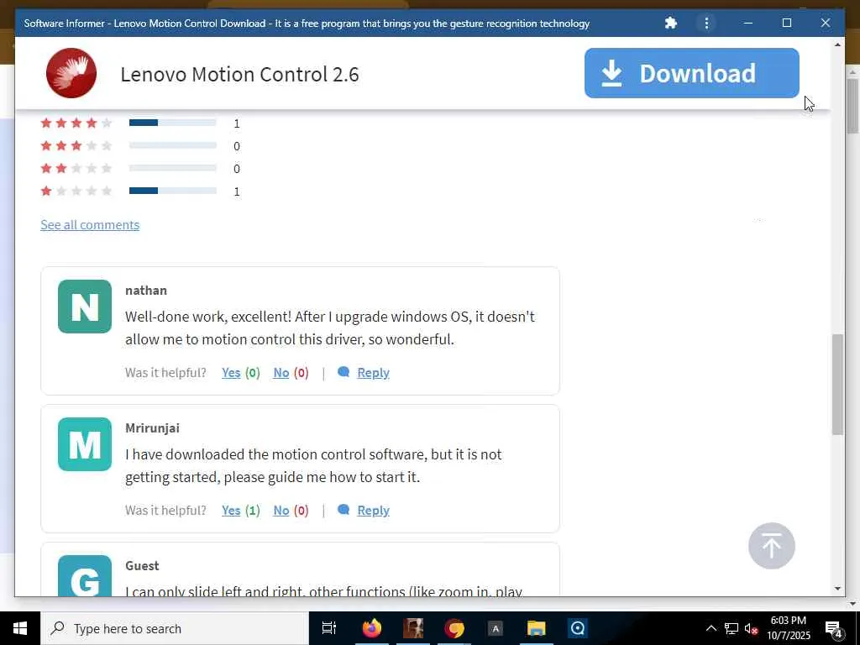Open the three-dot window menu
860x645 pixels.
pos(706,23)
